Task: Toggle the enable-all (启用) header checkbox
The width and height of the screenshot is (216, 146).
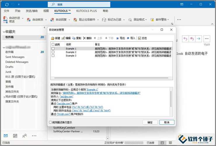Action: (53, 44)
